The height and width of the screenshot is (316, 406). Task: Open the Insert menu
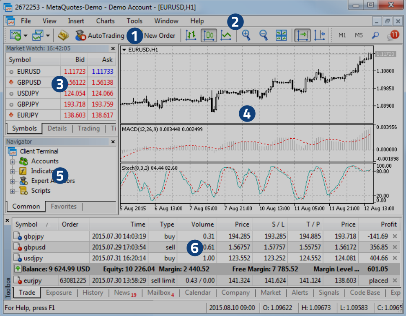click(76, 21)
